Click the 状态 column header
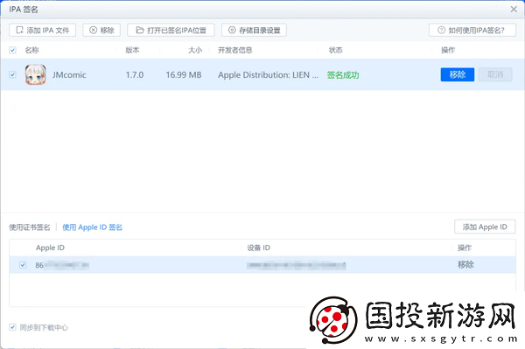The image size is (525, 349). click(335, 50)
